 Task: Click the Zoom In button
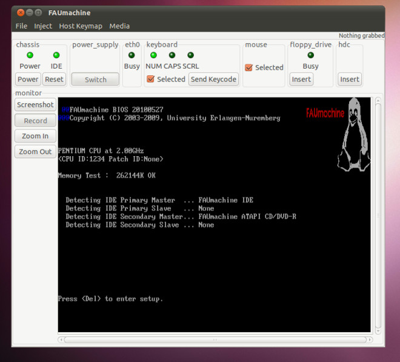[x=35, y=136]
